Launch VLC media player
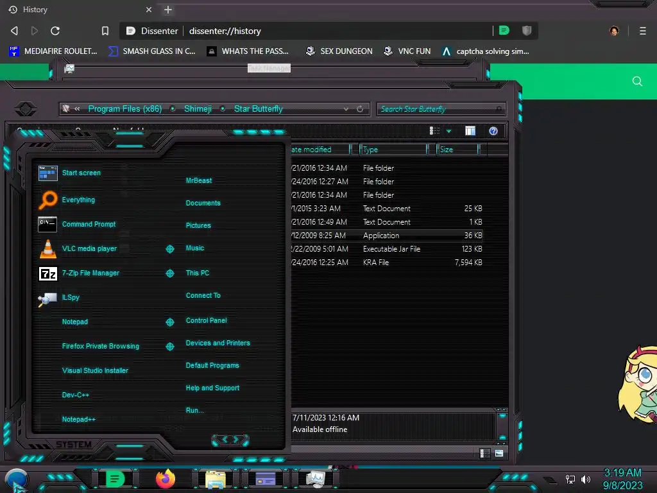Image resolution: width=657 pixels, height=493 pixels. (x=78, y=248)
